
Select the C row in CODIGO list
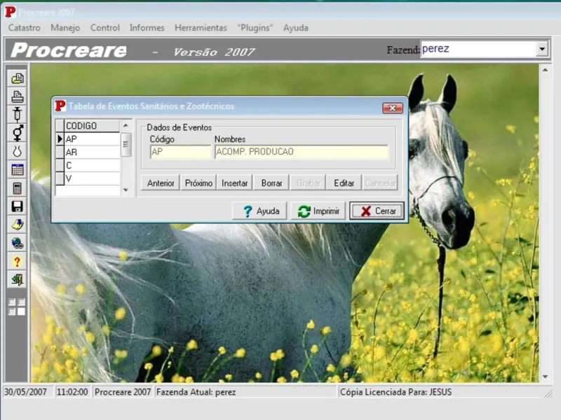(x=92, y=165)
